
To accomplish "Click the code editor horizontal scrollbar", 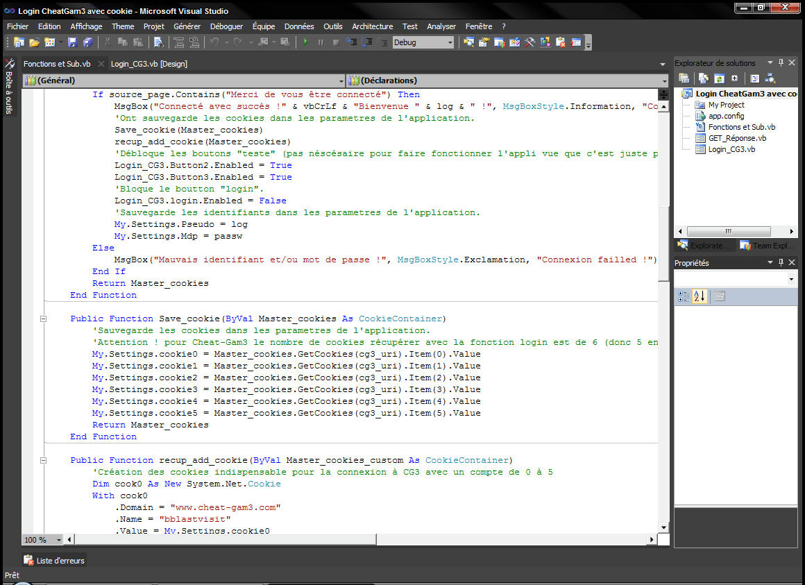I will tap(226, 539).
